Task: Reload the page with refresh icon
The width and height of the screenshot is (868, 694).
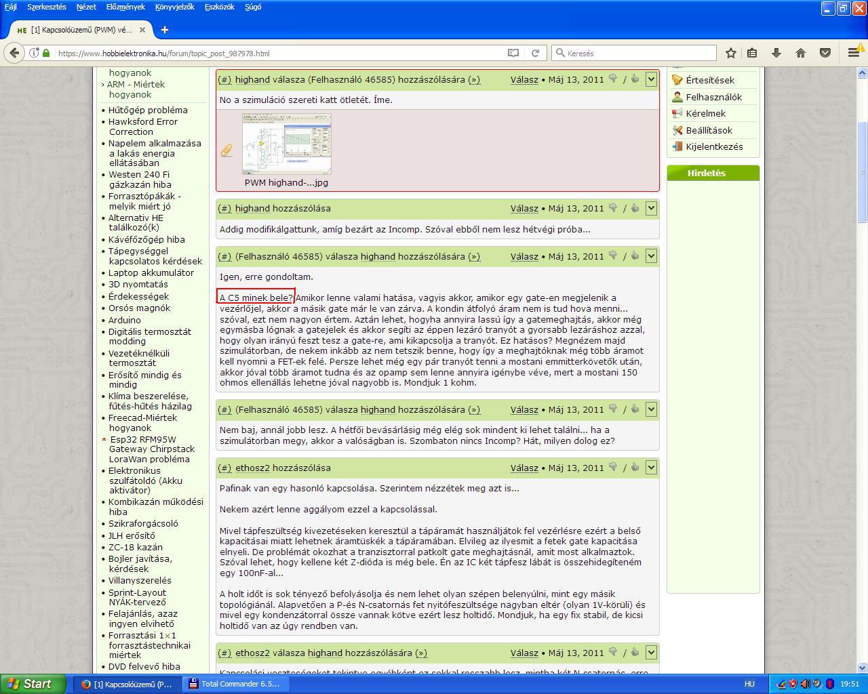Action: pos(535,53)
